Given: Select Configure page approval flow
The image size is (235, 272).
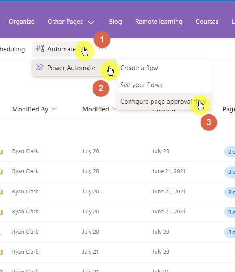Looking at the screenshot, I should tap(164, 102).
